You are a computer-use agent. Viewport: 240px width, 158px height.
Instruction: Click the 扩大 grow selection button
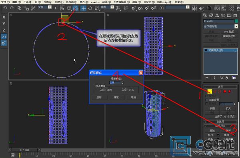click(228, 108)
